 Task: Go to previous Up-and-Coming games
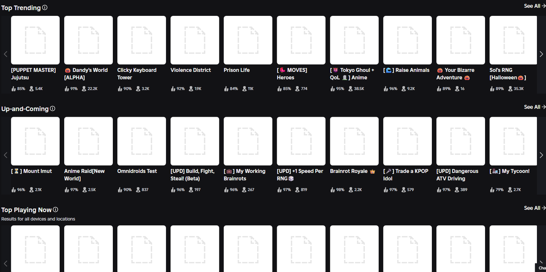[5, 155]
